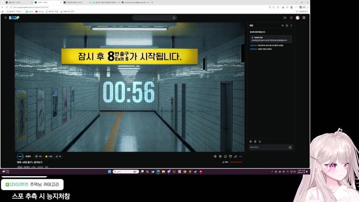
Task: Click the magnifier icon in SOOP search
Action: (x=174, y=18)
